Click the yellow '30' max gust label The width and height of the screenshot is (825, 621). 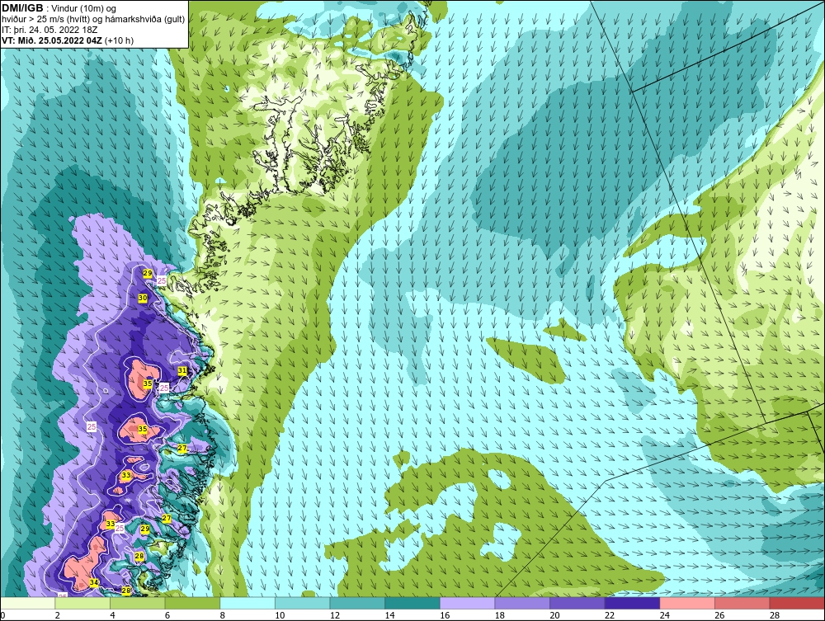coord(143,298)
